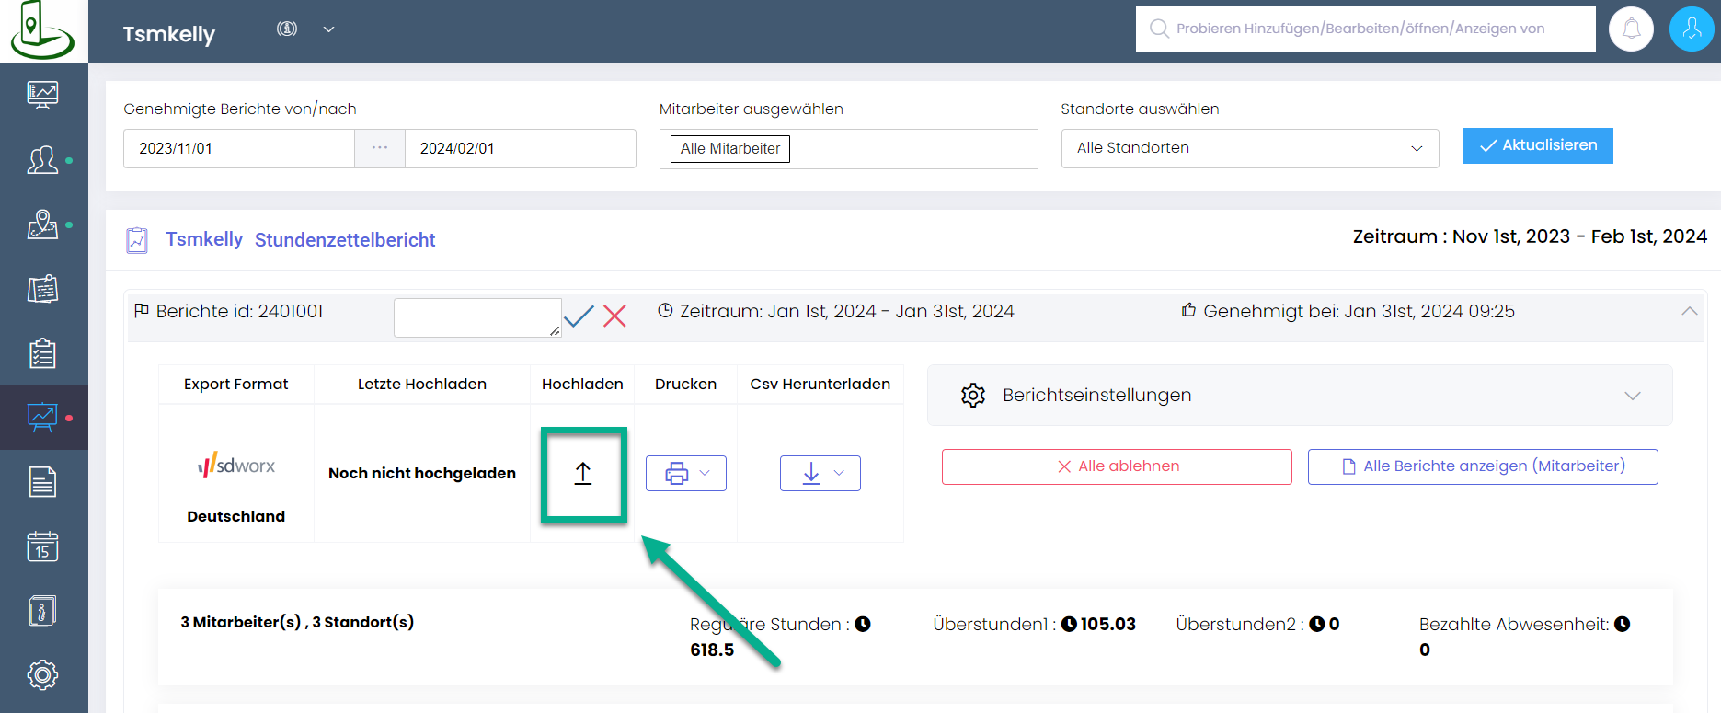Click the Letzte Hochladen column header
The image size is (1721, 713).
(x=422, y=384)
